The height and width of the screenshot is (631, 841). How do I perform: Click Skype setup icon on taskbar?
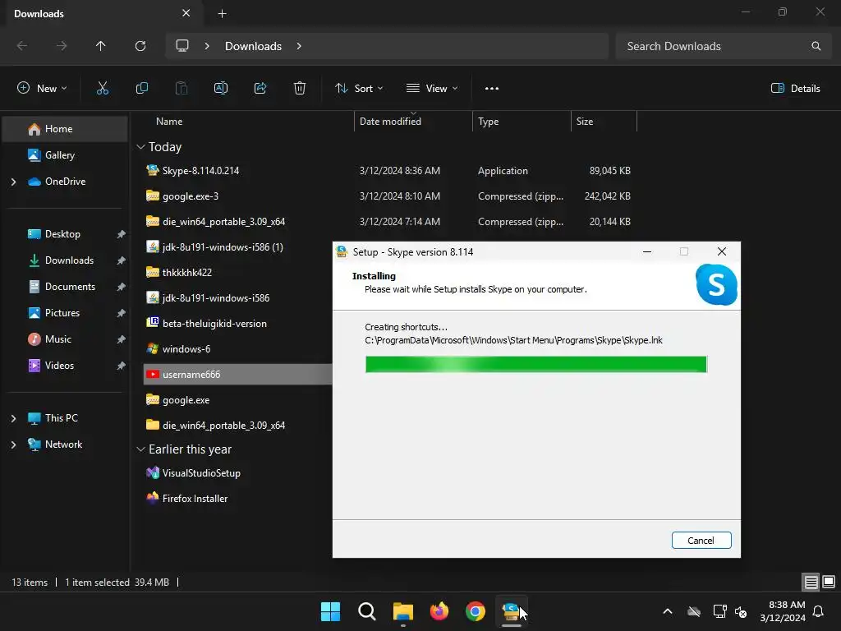tap(511, 611)
